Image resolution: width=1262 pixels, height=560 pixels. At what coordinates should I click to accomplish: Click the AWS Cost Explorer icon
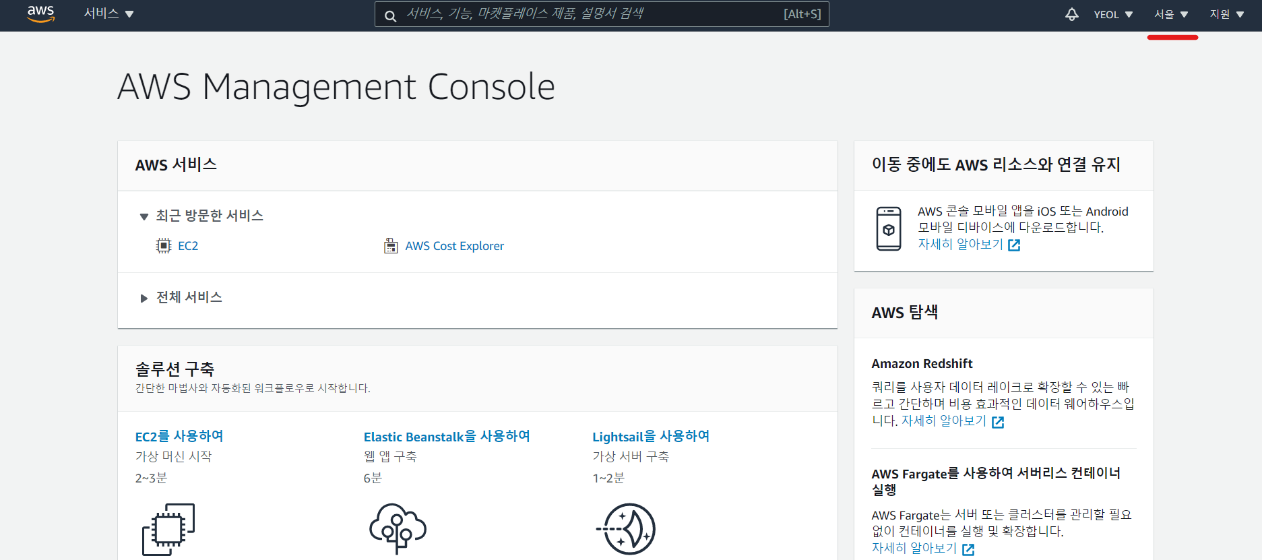pos(391,246)
